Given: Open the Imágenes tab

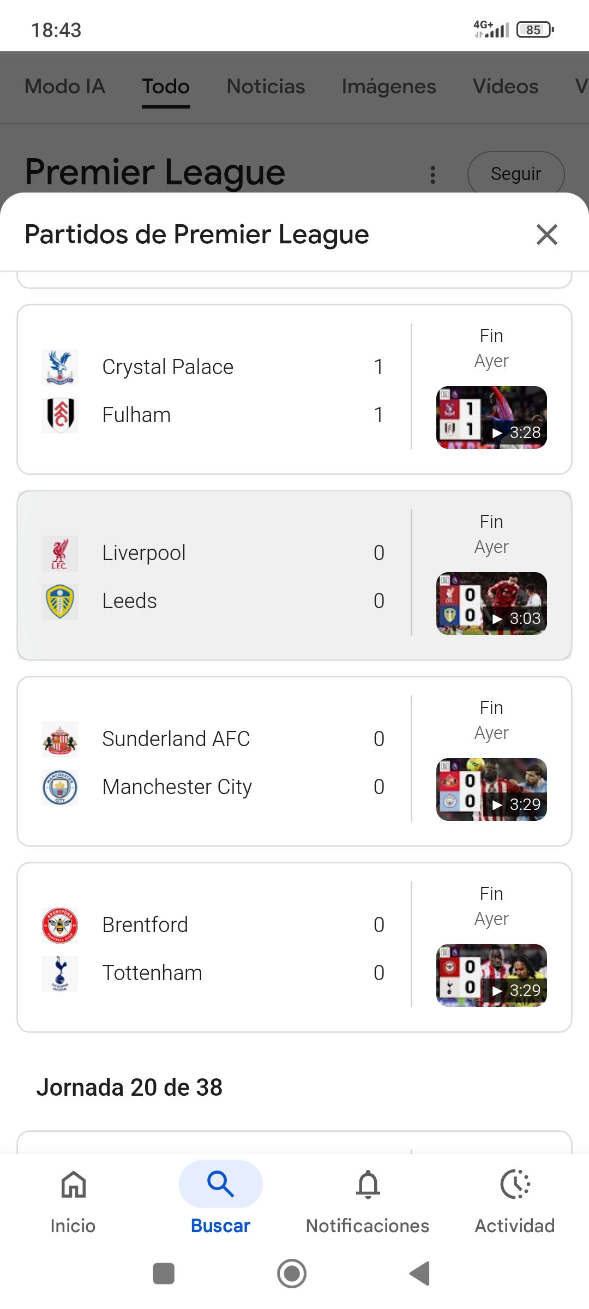Looking at the screenshot, I should (388, 87).
